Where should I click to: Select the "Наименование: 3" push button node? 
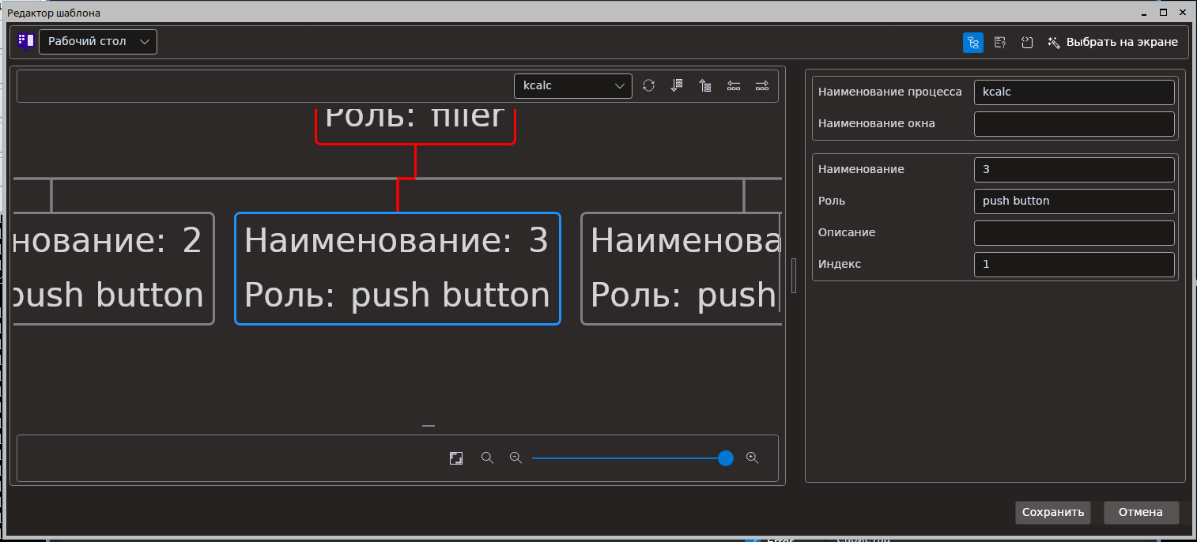pos(398,269)
